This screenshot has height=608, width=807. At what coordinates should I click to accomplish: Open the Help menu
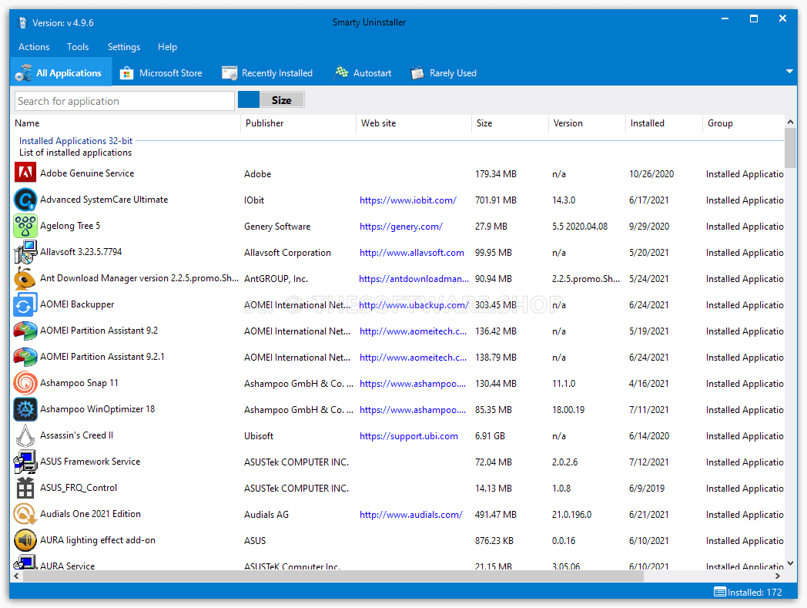(167, 47)
